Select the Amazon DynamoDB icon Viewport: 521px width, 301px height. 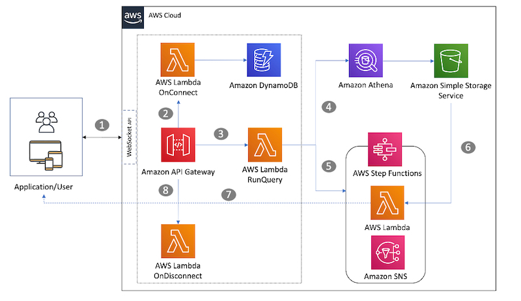264,60
